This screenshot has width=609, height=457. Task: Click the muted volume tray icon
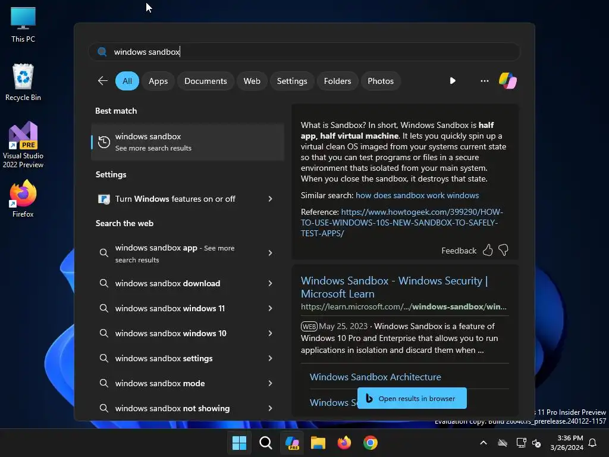[536, 443]
